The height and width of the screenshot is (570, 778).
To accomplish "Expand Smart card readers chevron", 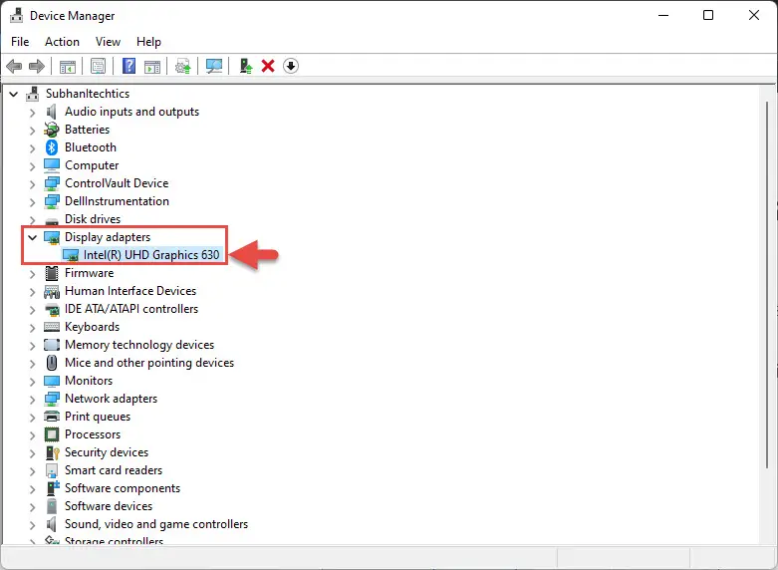I will click(x=32, y=471).
